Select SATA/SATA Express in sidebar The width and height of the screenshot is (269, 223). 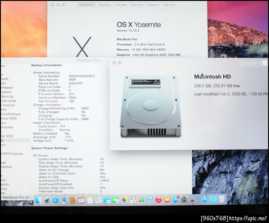point(12,154)
